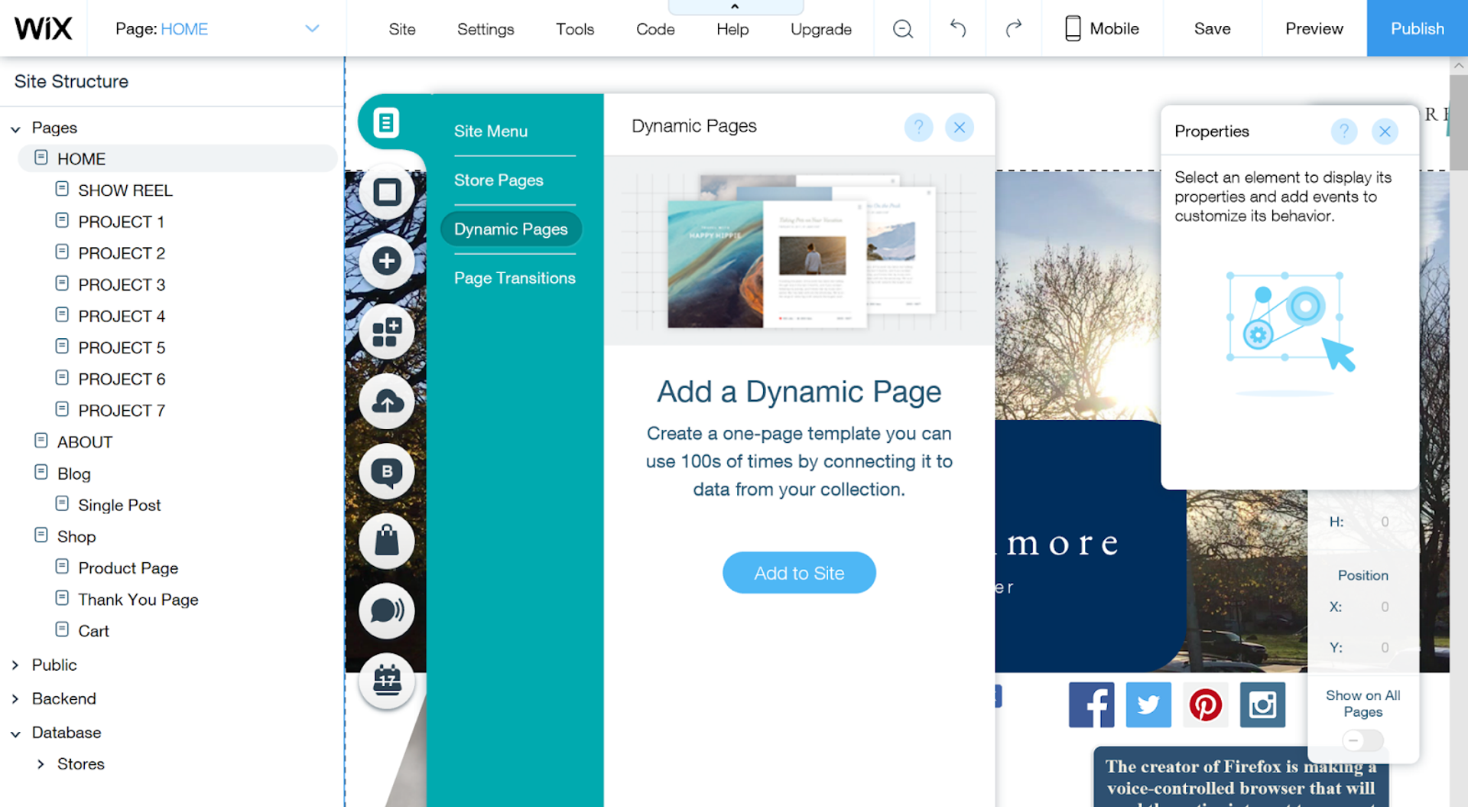Click the undo arrow icon
Viewport: 1468px width, 807px height.
click(x=958, y=28)
